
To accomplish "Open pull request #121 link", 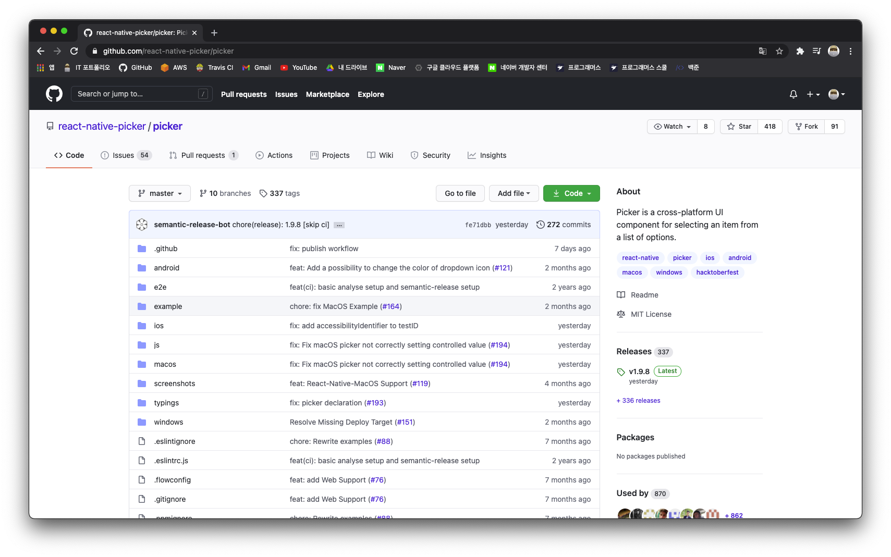I will pyautogui.click(x=502, y=268).
